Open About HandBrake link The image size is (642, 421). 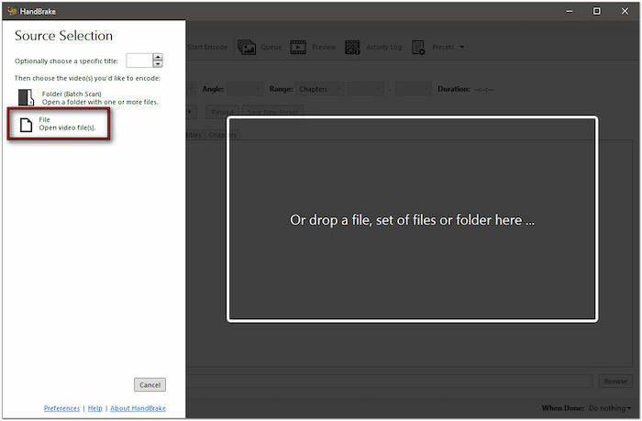pos(138,408)
